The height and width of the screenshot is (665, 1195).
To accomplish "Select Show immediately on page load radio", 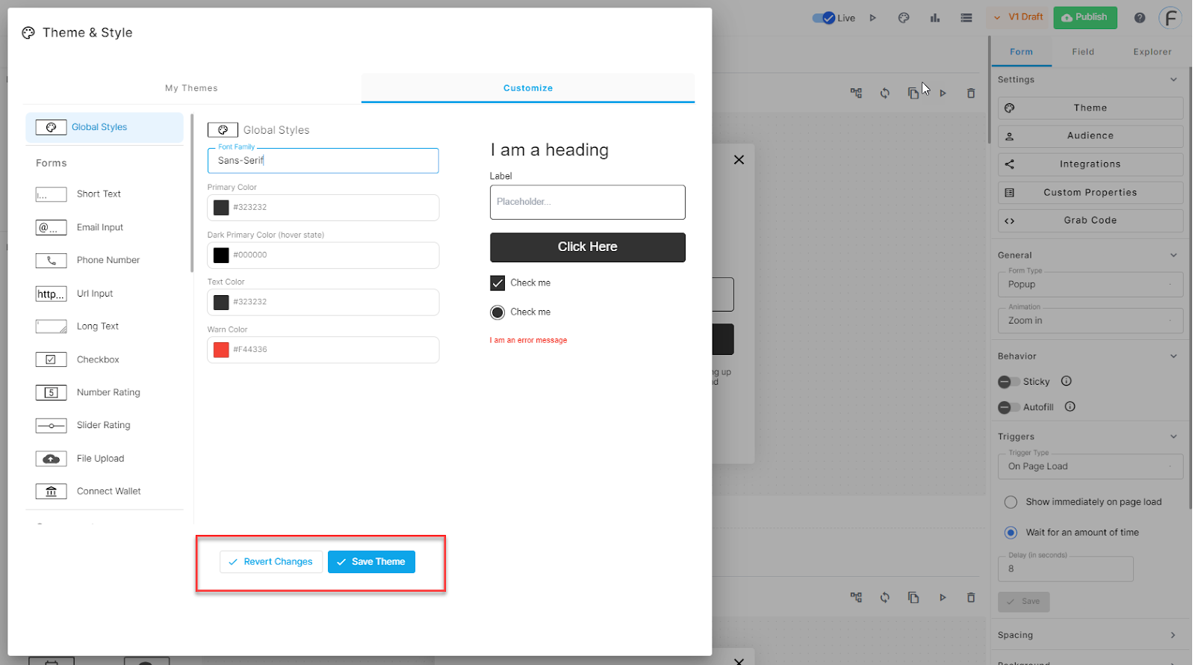I will coord(1011,502).
